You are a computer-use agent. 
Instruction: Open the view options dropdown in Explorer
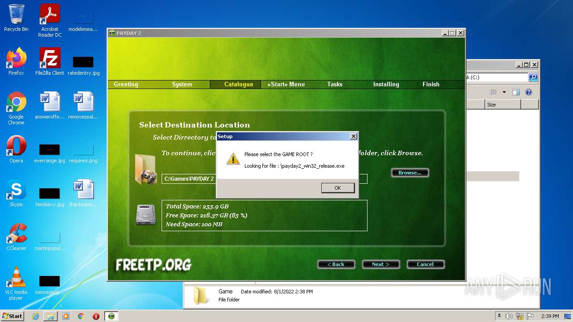[x=504, y=92]
